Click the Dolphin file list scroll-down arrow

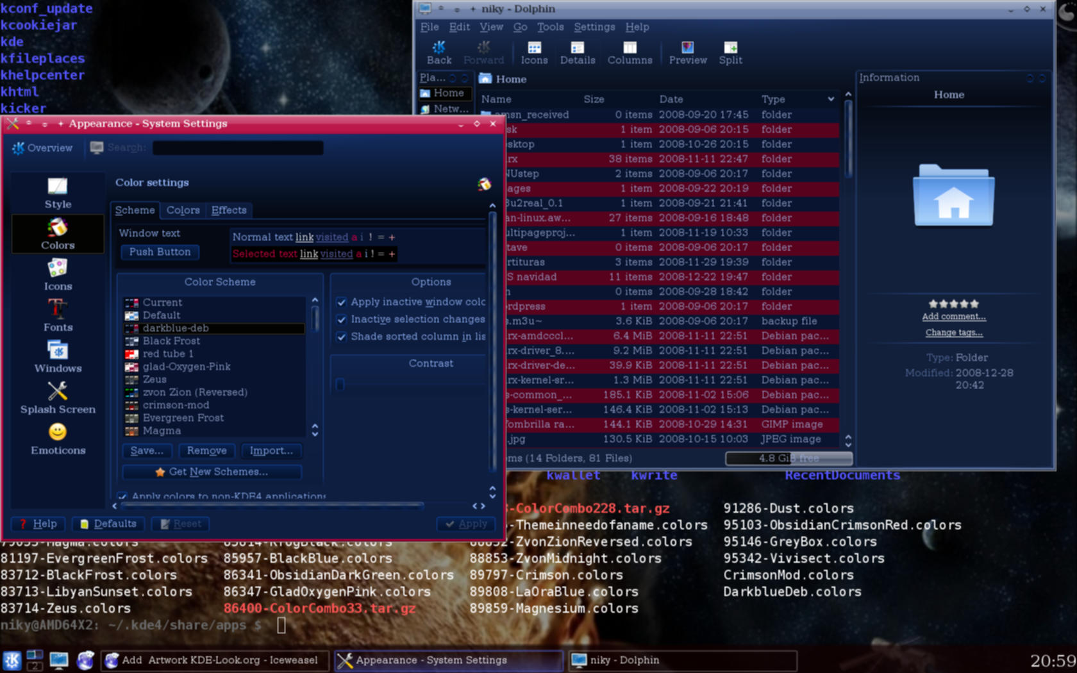tap(848, 444)
